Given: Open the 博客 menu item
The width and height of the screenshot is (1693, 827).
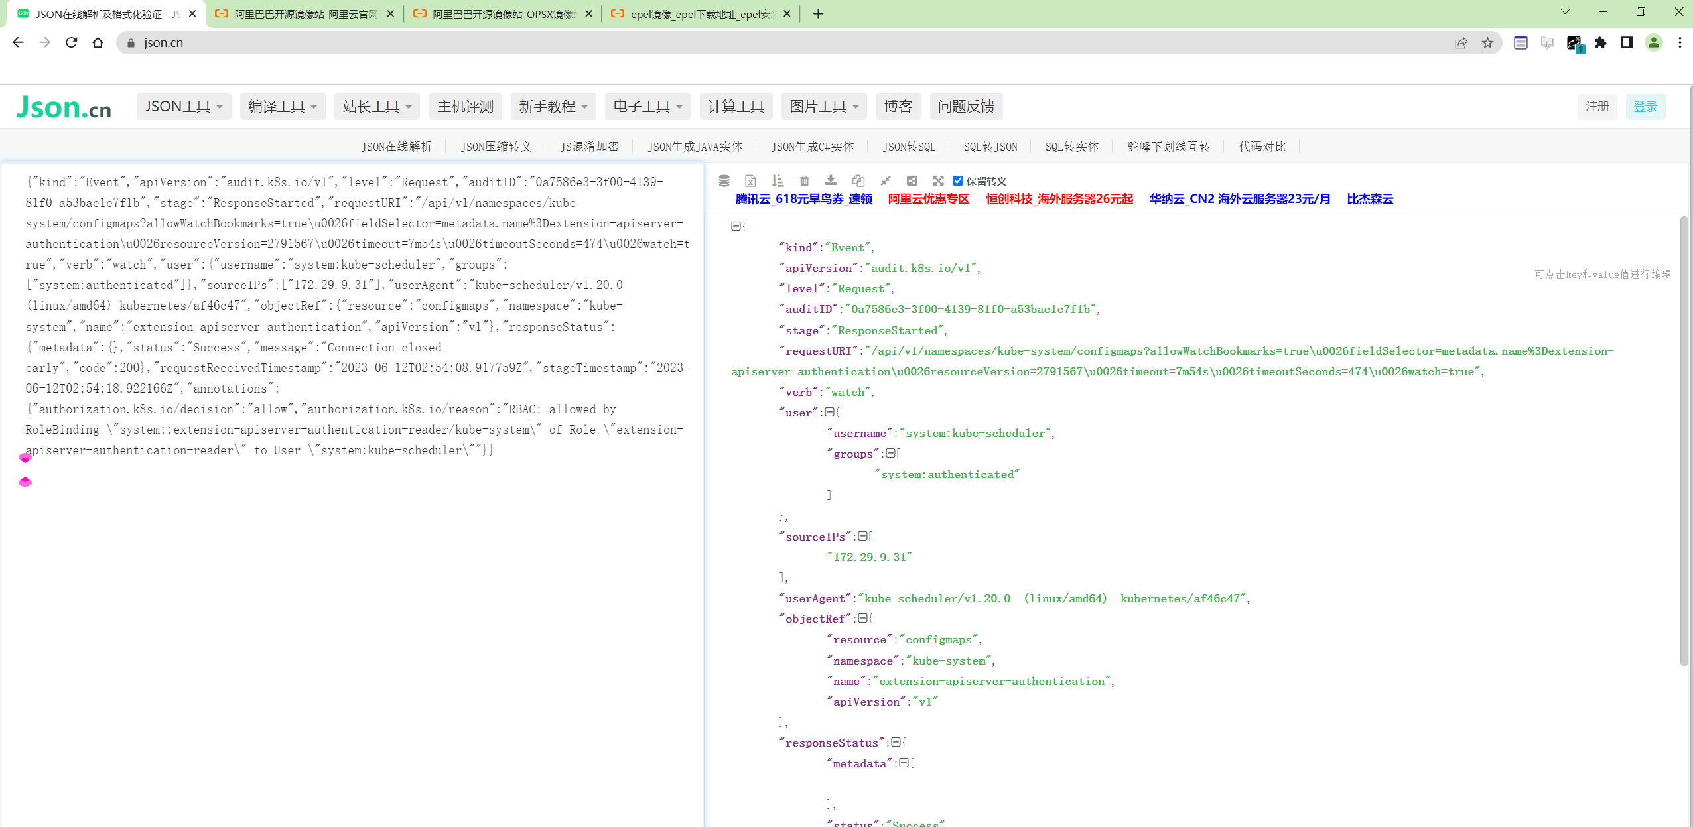Looking at the screenshot, I should coord(898,107).
